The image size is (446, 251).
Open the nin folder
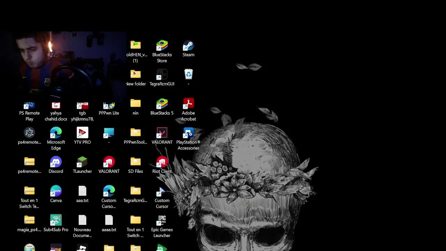click(136, 107)
